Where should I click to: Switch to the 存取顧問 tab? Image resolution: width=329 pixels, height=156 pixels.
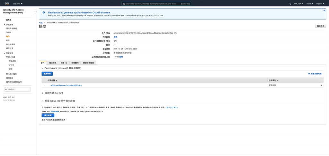point(75,63)
